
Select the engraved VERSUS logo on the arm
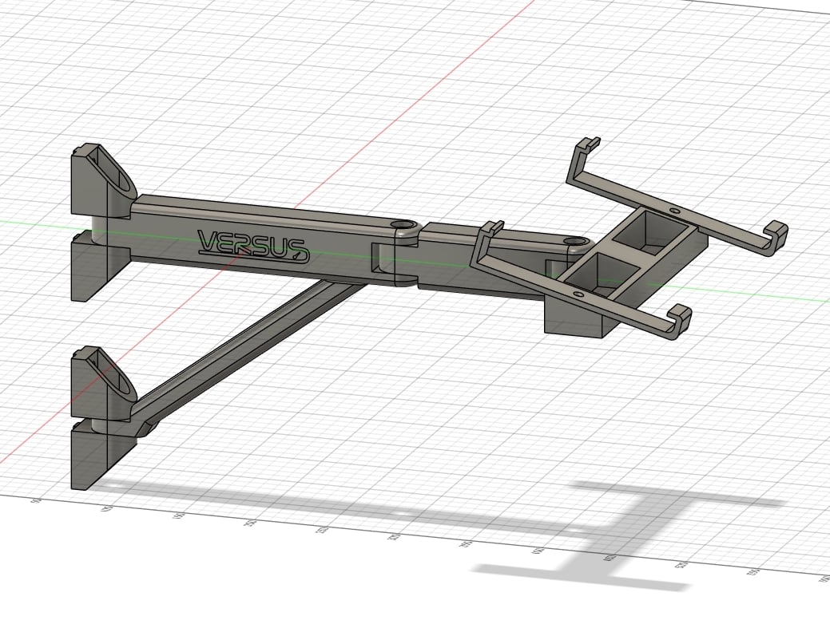[x=253, y=247]
